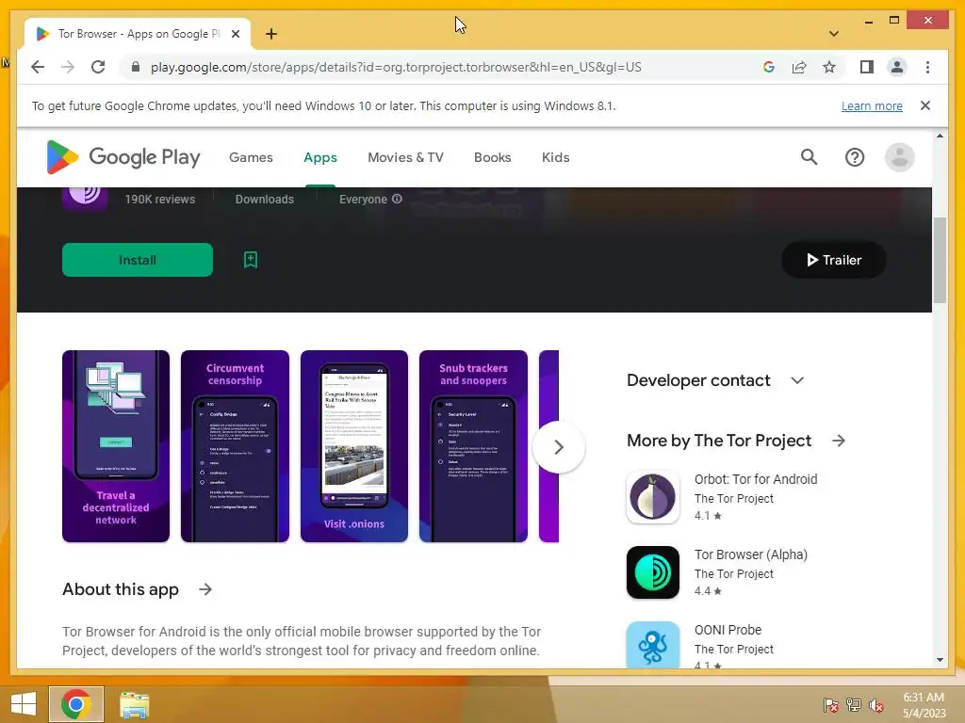Open the 'Snub trackers and snoopers' screenshot
The height and width of the screenshot is (723, 965).
point(473,446)
